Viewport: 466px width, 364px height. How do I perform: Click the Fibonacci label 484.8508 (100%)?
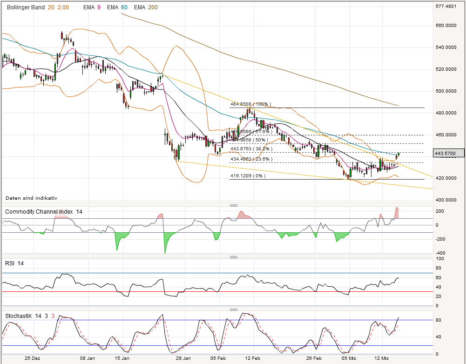tap(251, 104)
